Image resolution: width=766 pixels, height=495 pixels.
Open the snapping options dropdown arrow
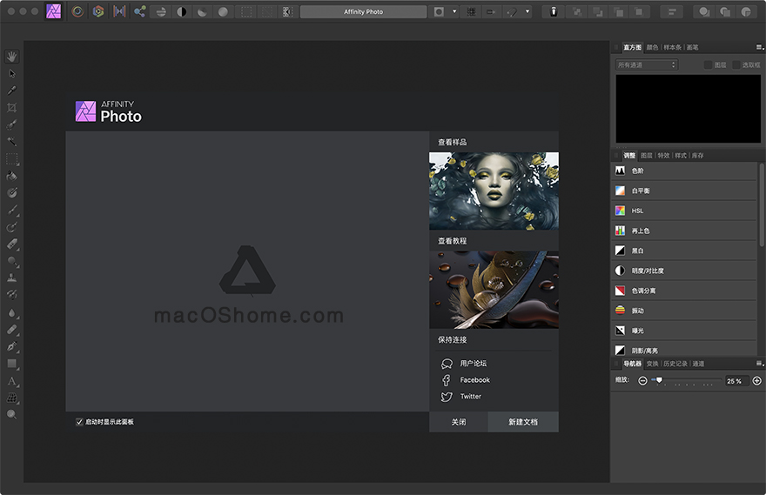coord(527,11)
